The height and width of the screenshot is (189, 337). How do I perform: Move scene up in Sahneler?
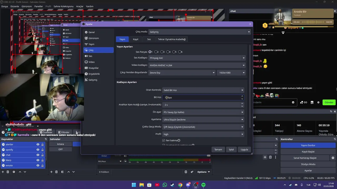point(68,172)
